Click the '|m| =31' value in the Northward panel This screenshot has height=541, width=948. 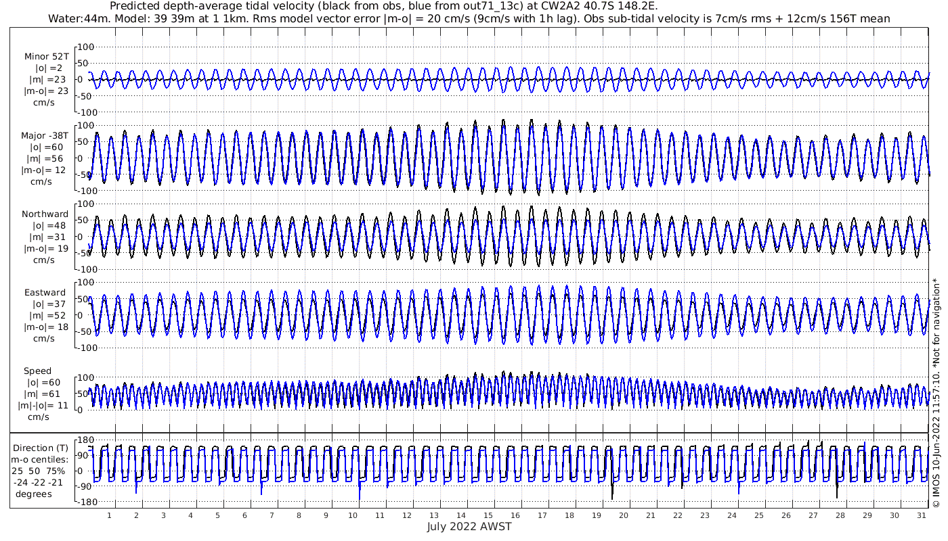[47, 237]
